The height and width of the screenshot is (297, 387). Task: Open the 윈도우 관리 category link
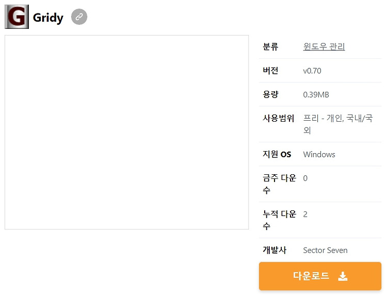(x=324, y=46)
